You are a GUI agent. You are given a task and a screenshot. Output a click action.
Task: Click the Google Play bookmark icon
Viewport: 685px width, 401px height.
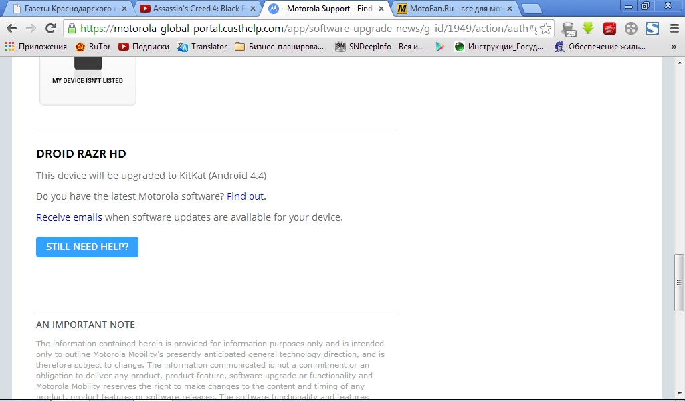pos(440,47)
